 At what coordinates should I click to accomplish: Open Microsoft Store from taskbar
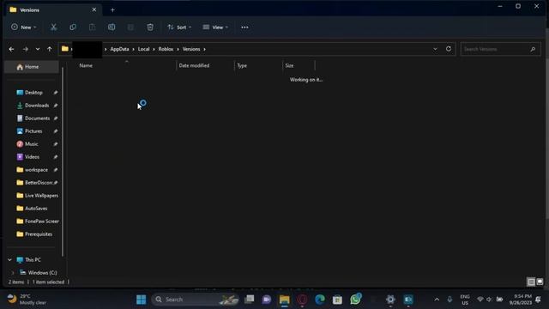pyautogui.click(x=337, y=300)
